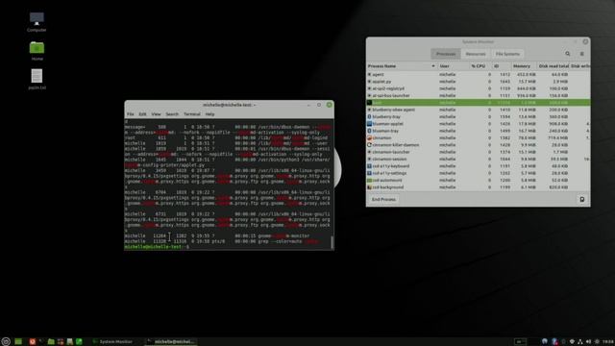
Task: Open the file manager folder icon in panel
Action: point(51,342)
